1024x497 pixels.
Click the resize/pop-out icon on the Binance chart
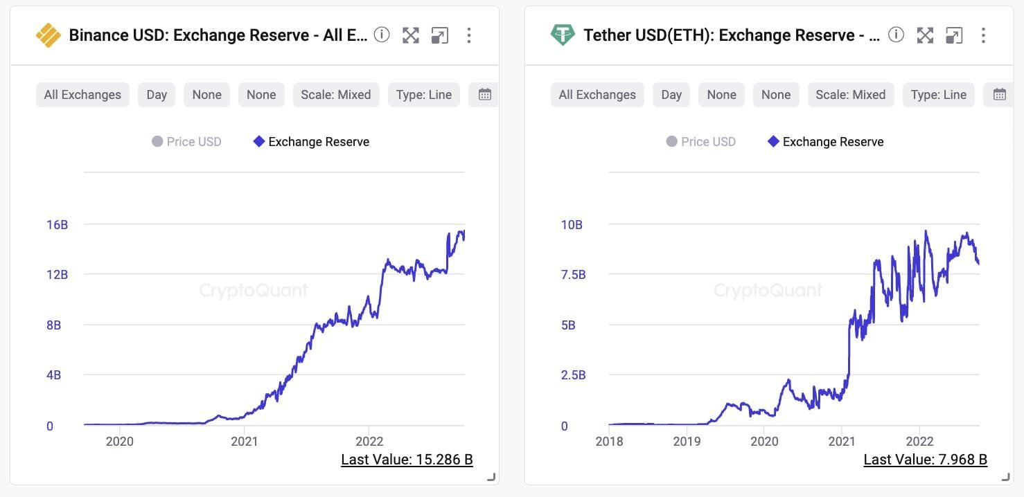(x=439, y=35)
